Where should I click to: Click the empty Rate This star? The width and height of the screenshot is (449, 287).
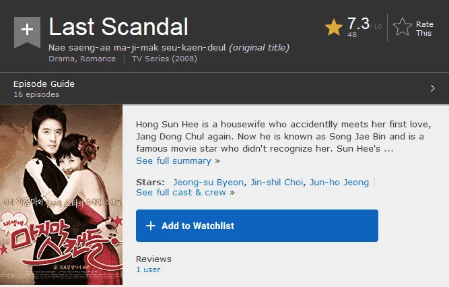pos(402,27)
